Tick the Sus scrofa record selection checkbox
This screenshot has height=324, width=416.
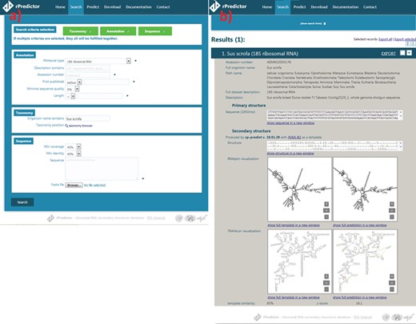pyautogui.click(x=402, y=53)
